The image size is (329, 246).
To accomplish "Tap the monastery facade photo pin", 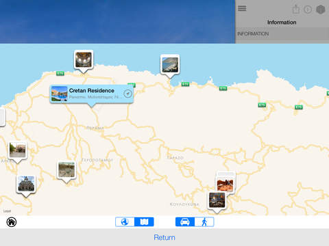I will point(26,184).
